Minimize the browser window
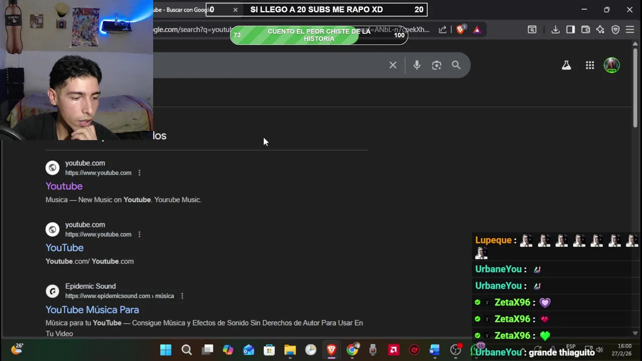This screenshot has height=361, width=642. (584, 10)
